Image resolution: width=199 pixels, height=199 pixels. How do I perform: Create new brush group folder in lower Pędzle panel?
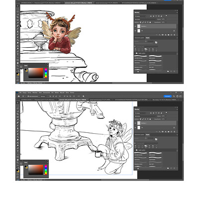tap(168, 168)
